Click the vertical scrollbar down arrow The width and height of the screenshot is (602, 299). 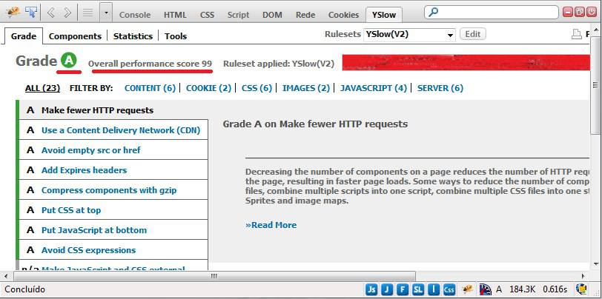596,263
